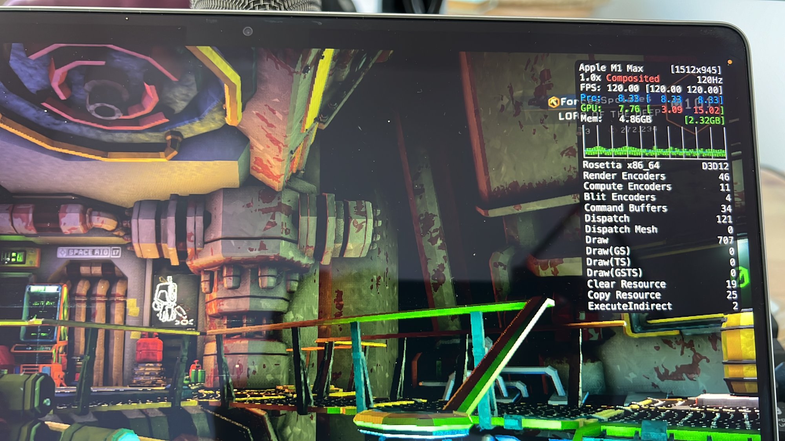Screen dimensions: 785x441
Task: Click the 'Draw(GSTS)' row label
Action: [x=614, y=273]
